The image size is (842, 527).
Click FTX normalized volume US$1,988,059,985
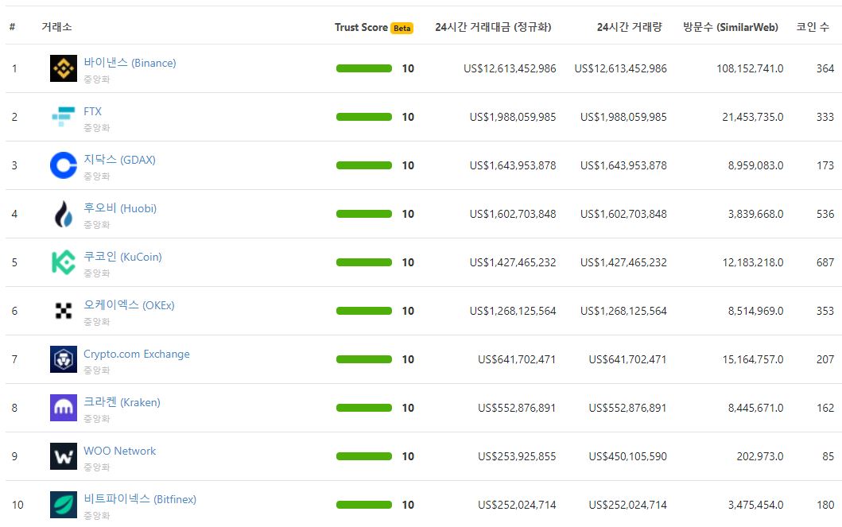pyautogui.click(x=513, y=117)
